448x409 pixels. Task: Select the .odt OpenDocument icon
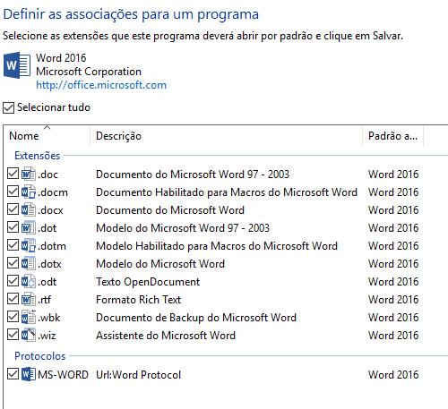[29, 281]
